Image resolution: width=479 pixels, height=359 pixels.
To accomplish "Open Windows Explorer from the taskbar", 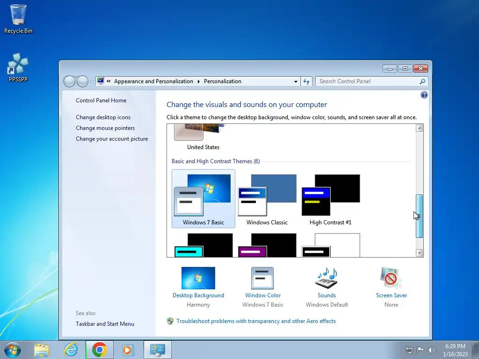I will (42, 350).
